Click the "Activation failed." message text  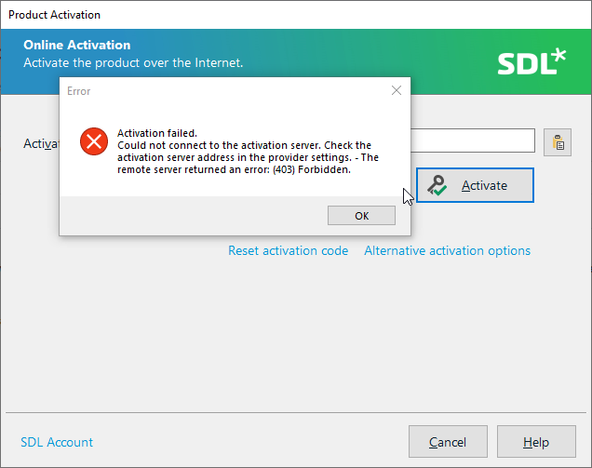pyautogui.click(x=157, y=133)
